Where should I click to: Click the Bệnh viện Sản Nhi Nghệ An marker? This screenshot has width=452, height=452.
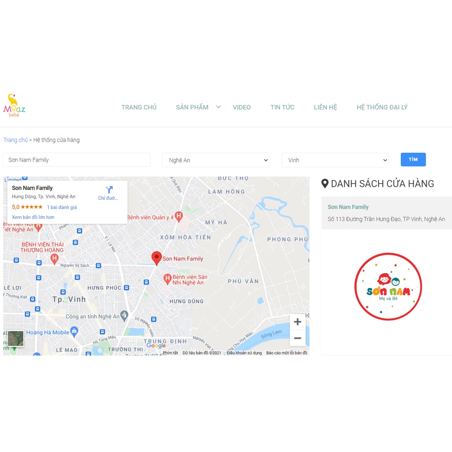click(x=167, y=279)
